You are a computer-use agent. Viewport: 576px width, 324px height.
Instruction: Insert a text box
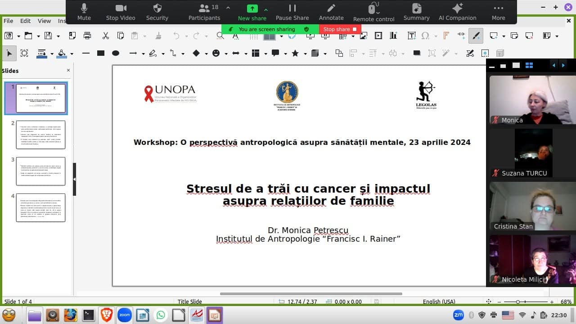click(411, 36)
